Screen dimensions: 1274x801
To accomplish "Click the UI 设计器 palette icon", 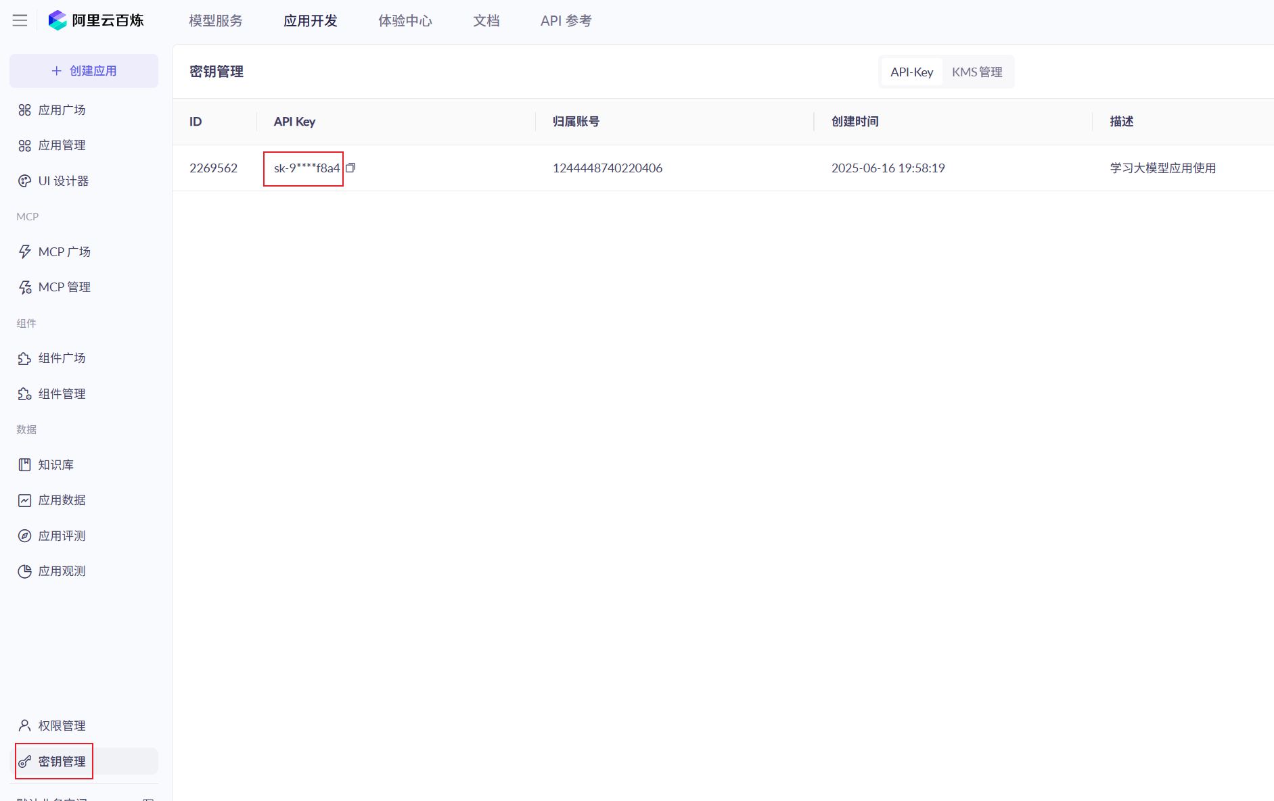I will click(25, 180).
